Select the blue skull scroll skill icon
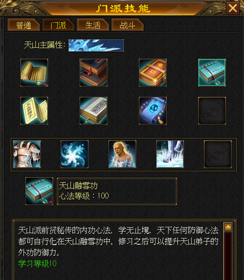 coord(153,111)
